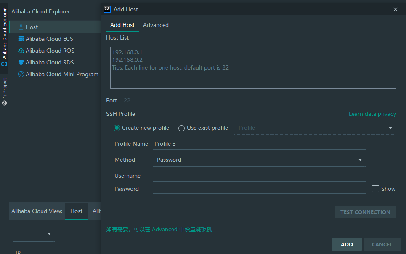Click the Alibaba Cloud Explorer sidebar bracket icon
406x254 pixels.
click(x=4, y=64)
